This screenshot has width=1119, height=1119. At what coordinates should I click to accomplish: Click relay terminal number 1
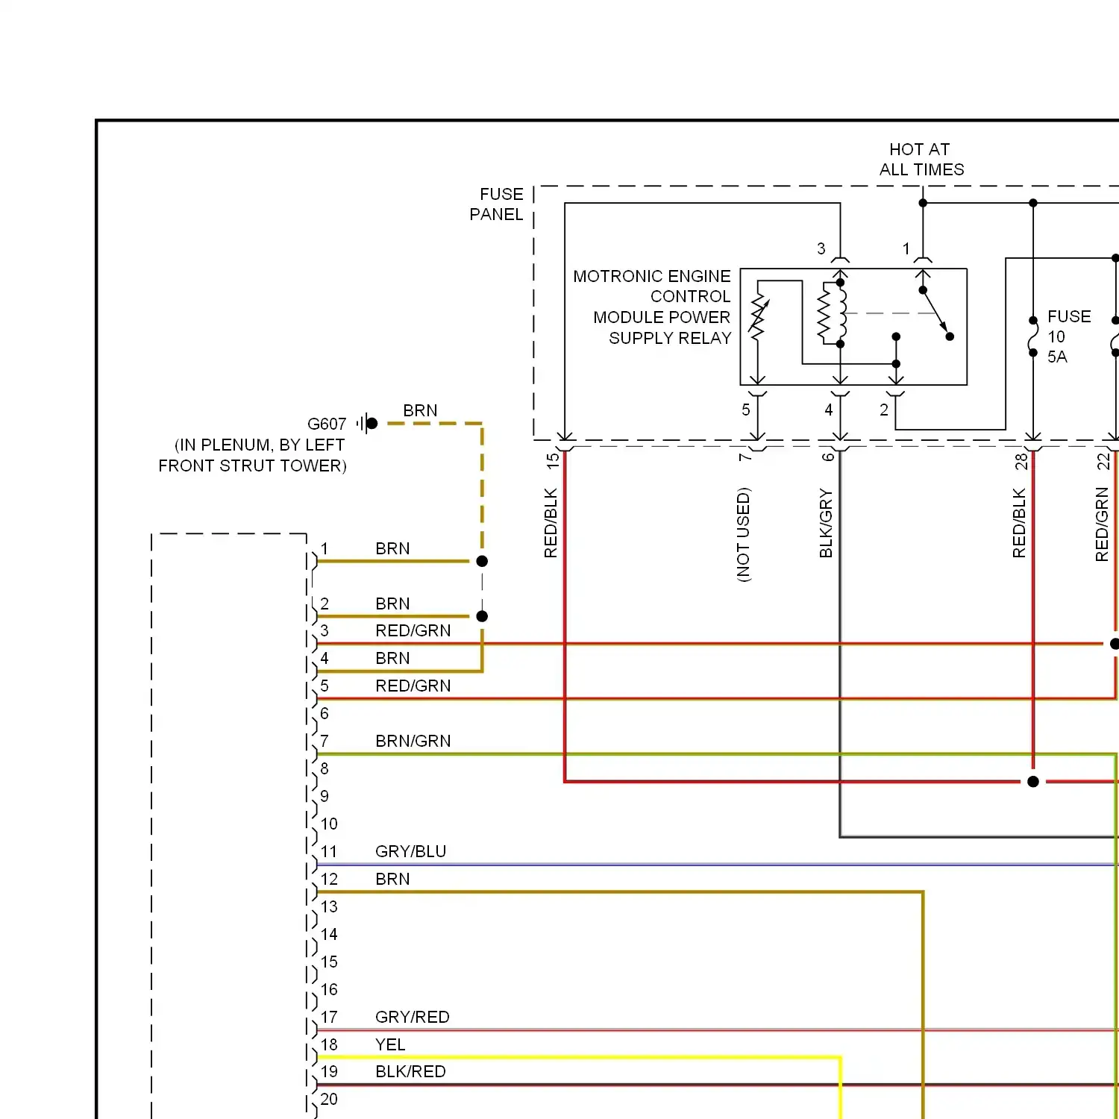click(906, 248)
